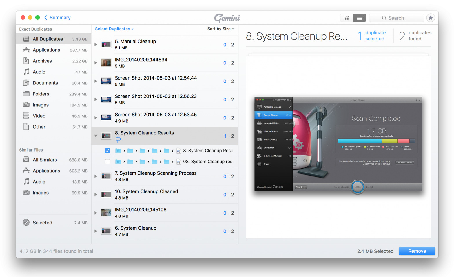This screenshot has height=277, width=454.
Task: Click the All Duplicates stack icon
Action: [x=26, y=39]
